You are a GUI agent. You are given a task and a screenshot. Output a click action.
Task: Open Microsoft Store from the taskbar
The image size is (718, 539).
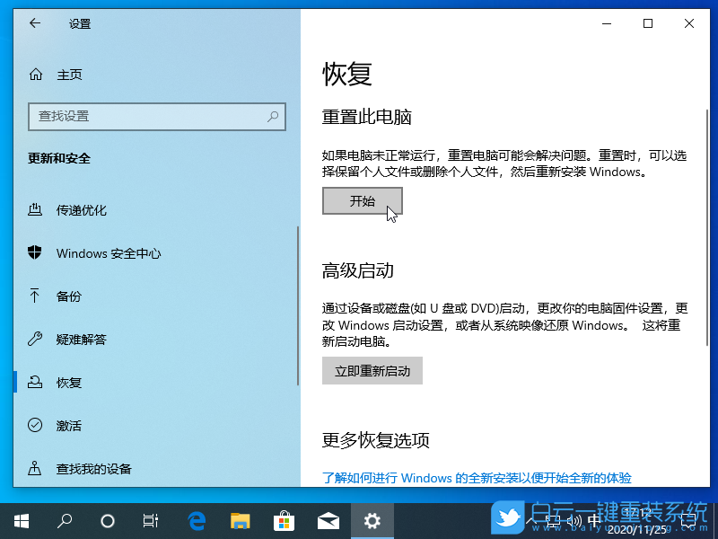coord(284,519)
